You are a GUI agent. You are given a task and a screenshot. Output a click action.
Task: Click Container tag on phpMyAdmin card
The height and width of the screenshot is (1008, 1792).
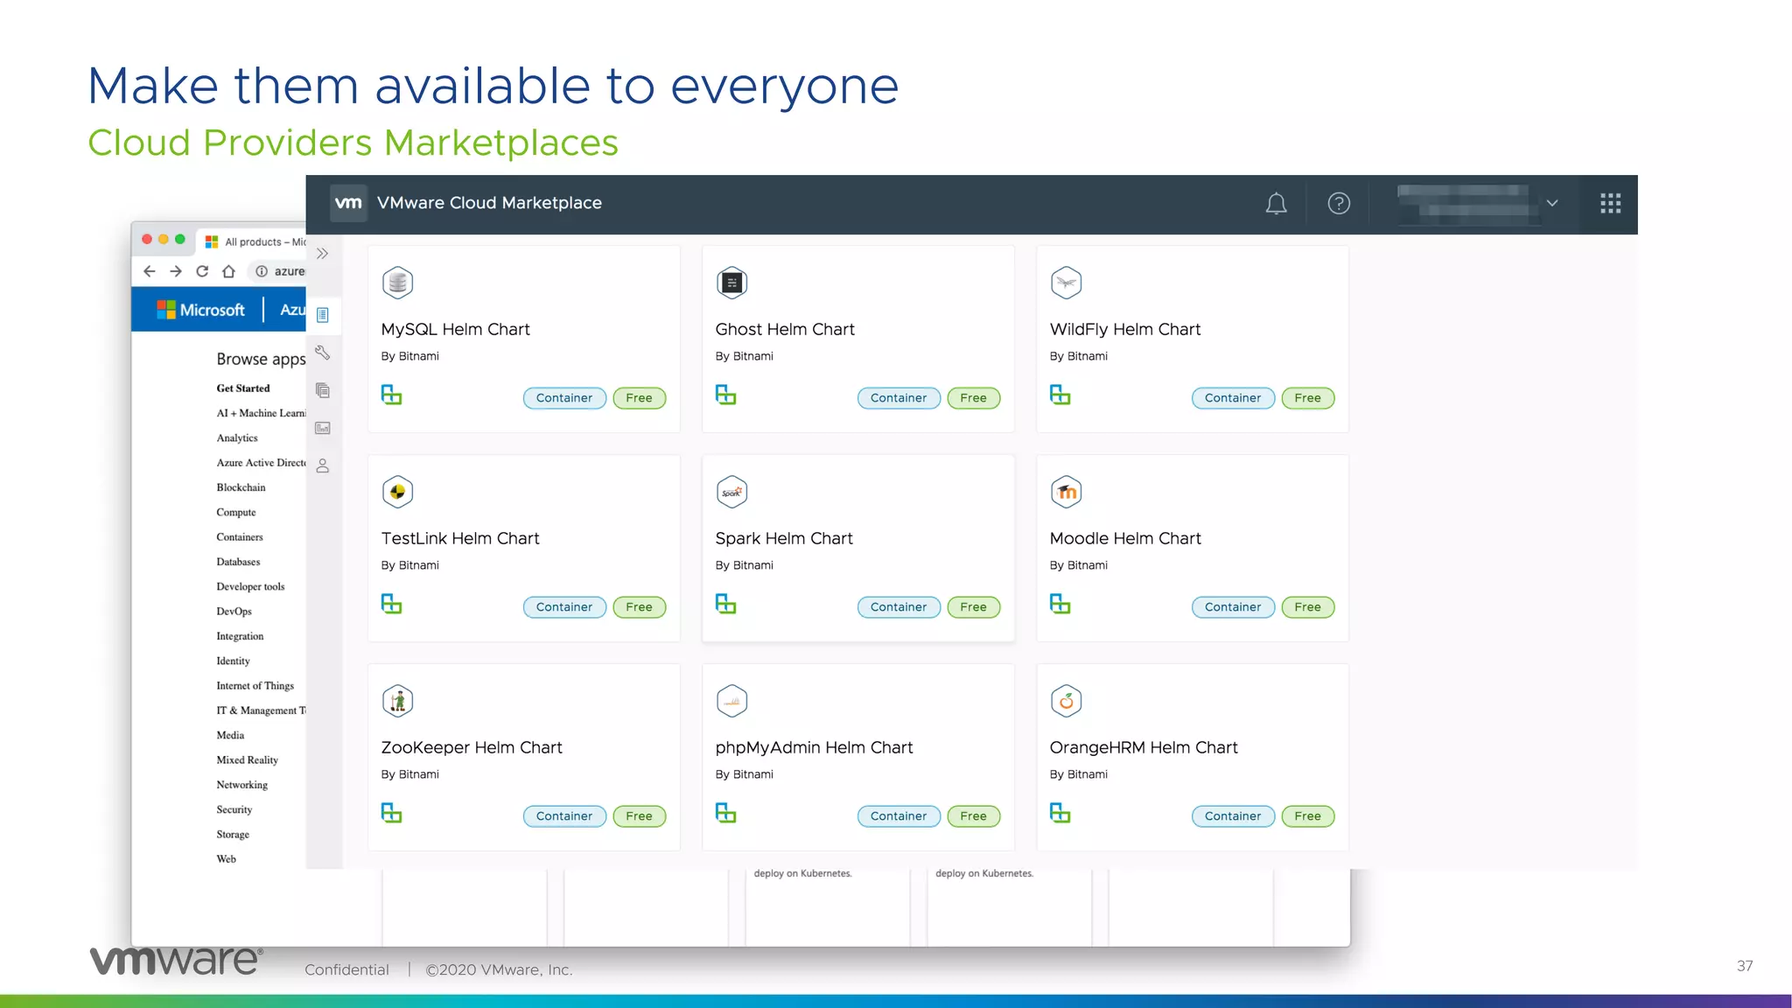(899, 816)
